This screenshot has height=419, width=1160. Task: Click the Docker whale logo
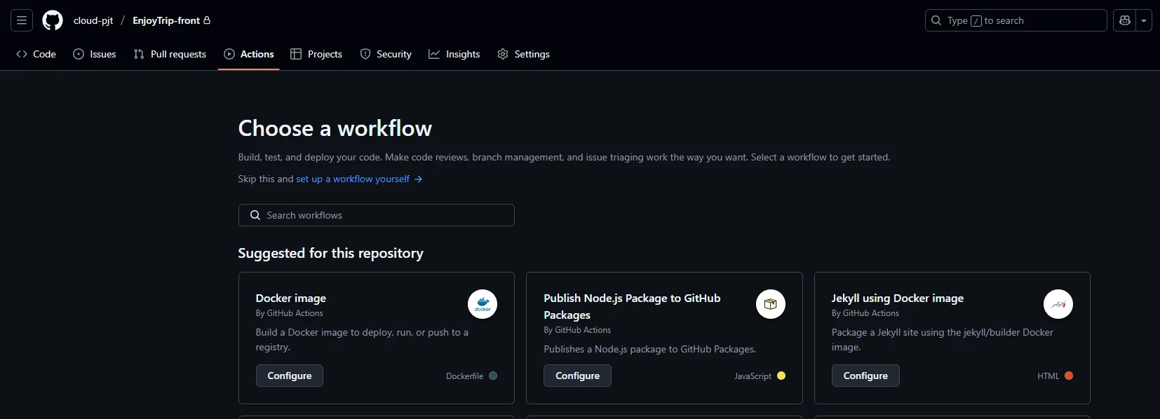tap(483, 304)
